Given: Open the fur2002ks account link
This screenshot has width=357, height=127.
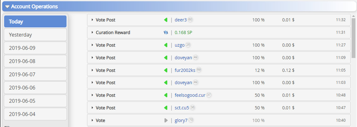Looking at the screenshot, I should [185, 70].
